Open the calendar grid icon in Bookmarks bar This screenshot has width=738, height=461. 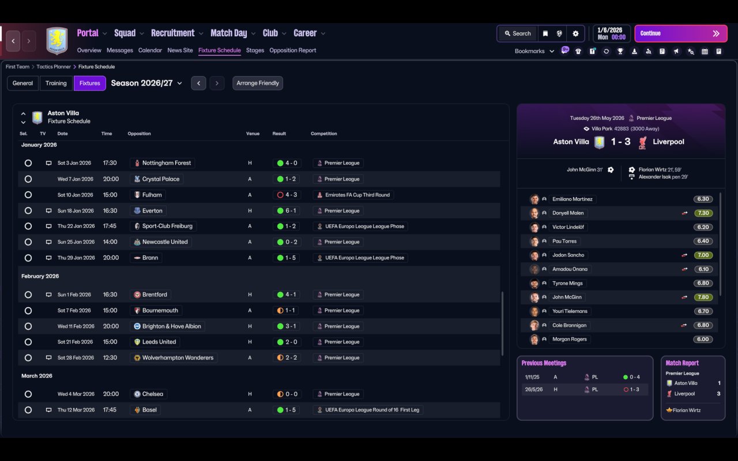[x=705, y=51]
